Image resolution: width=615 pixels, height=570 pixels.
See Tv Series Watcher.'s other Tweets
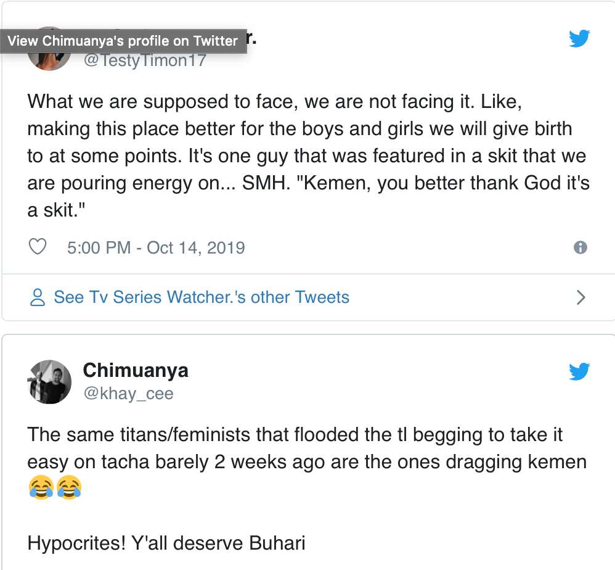202,297
